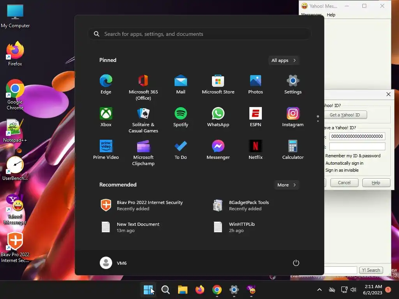This screenshot has height=299, width=399.
Task: Open Messenger pinned app
Action: pos(218,150)
